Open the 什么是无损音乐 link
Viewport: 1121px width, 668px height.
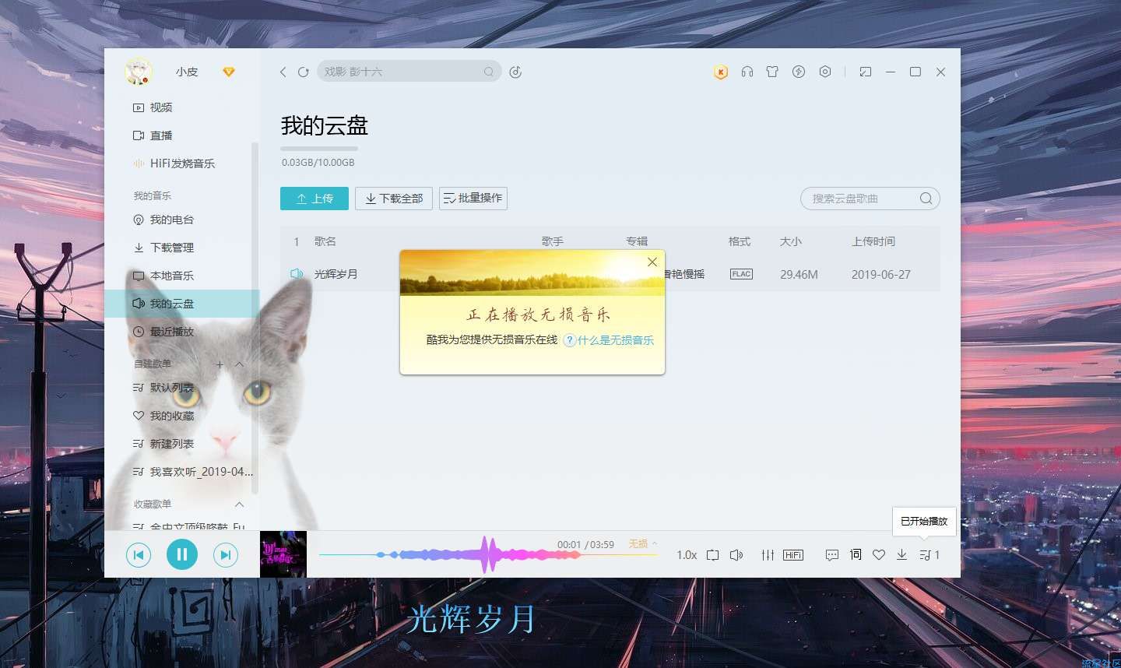(x=615, y=340)
